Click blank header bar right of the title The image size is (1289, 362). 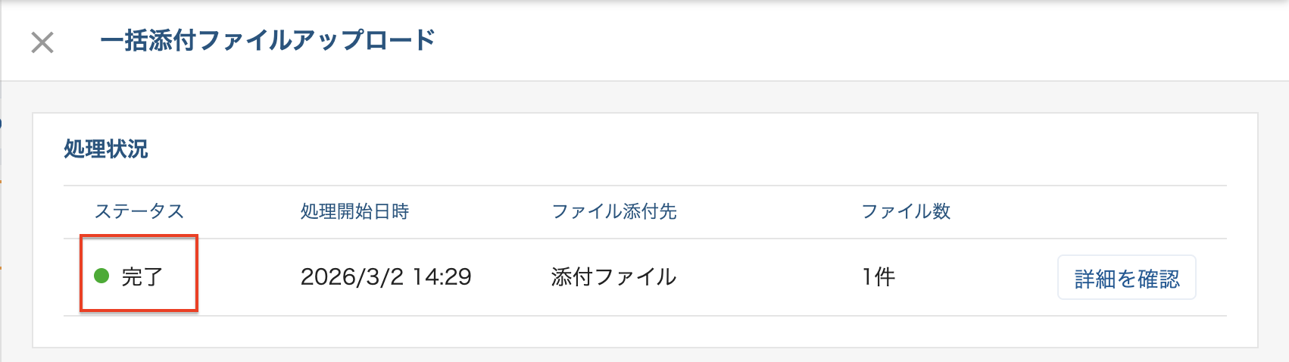click(833, 40)
